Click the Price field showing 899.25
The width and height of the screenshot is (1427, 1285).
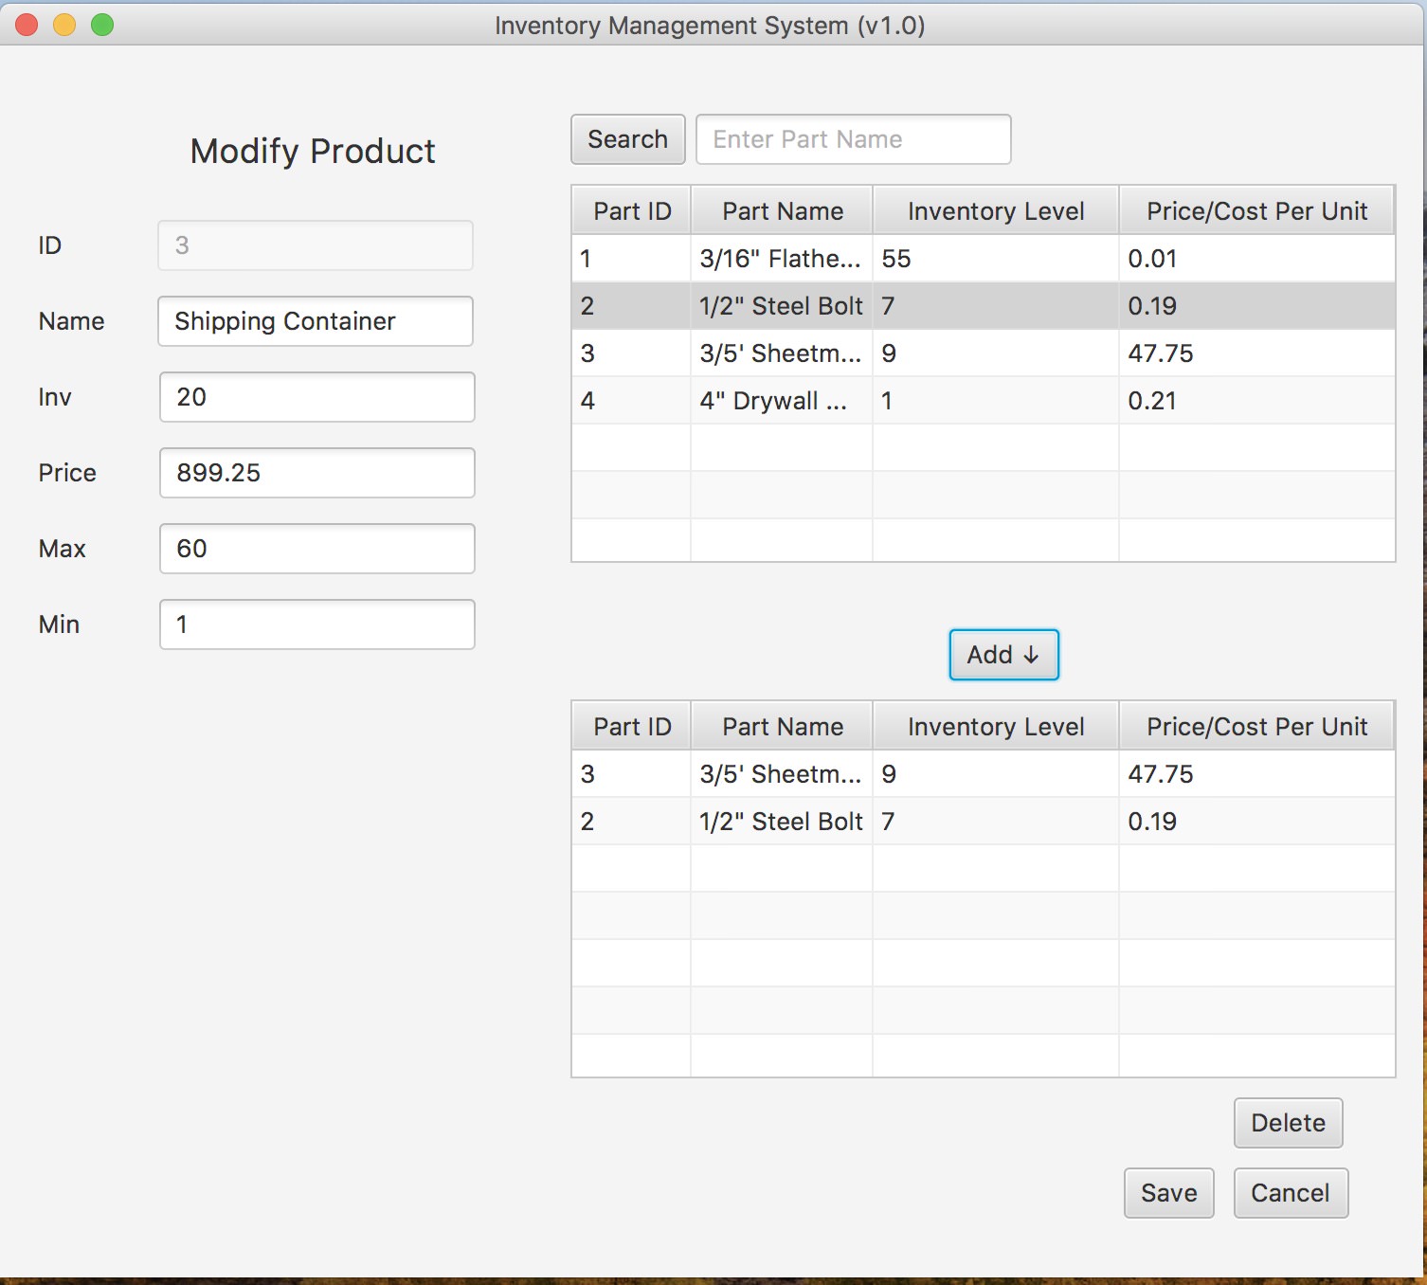click(x=316, y=473)
